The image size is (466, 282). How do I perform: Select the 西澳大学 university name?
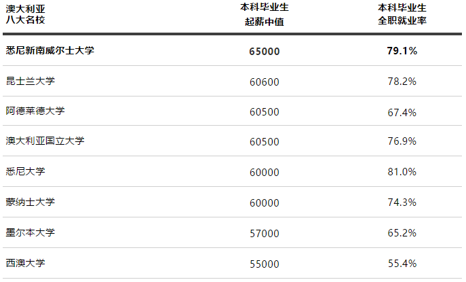point(25,262)
